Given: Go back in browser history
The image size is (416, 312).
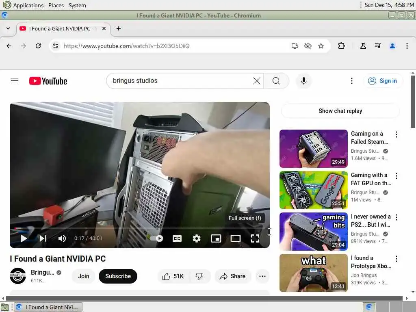Looking at the screenshot, I should click(9, 46).
